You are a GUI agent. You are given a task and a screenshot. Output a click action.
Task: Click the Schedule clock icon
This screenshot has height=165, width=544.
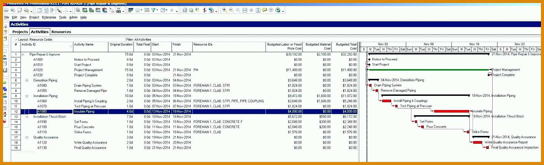[191, 10]
